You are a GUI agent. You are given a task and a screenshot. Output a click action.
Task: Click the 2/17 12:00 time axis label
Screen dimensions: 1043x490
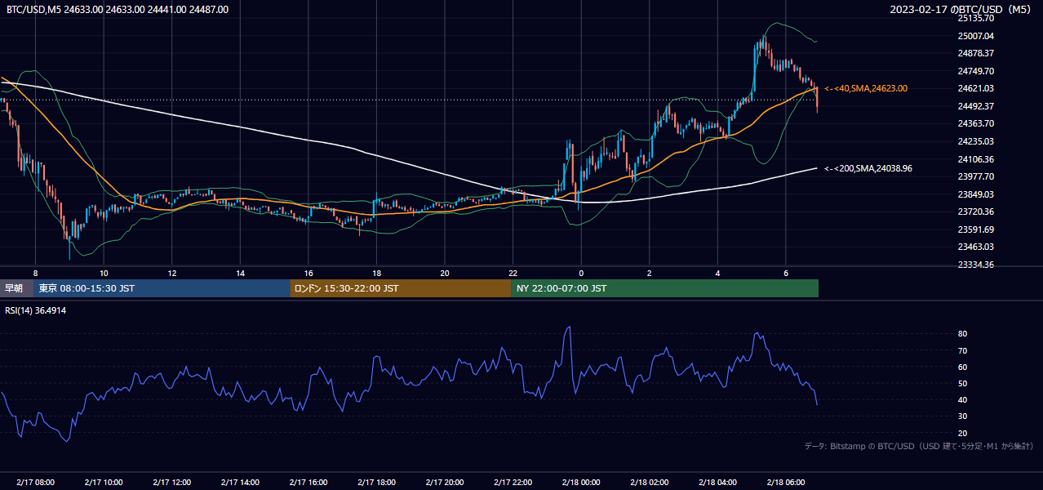171,483
